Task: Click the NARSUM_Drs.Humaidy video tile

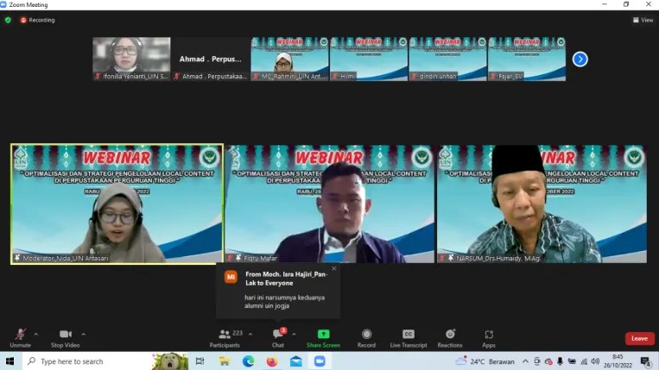Action: [542, 204]
